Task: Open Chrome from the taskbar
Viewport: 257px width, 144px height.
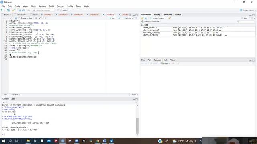Action: pos(98,141)
